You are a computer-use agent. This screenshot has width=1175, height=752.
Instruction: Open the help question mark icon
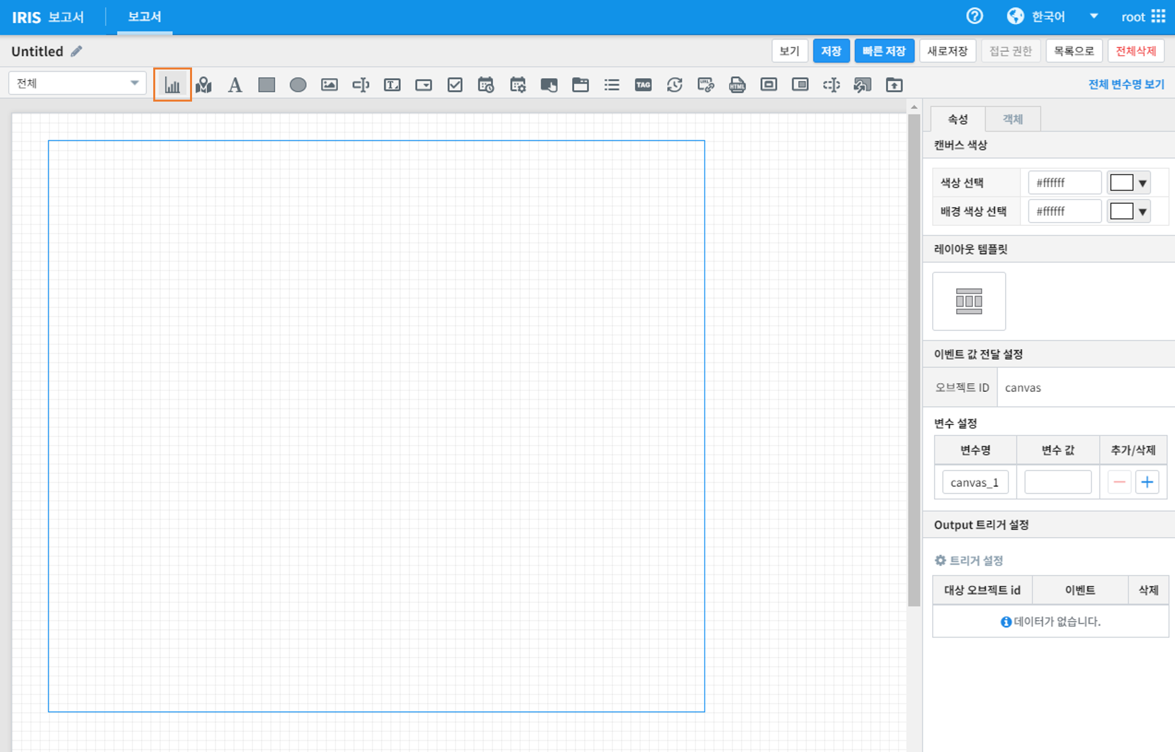coord(975,16)
